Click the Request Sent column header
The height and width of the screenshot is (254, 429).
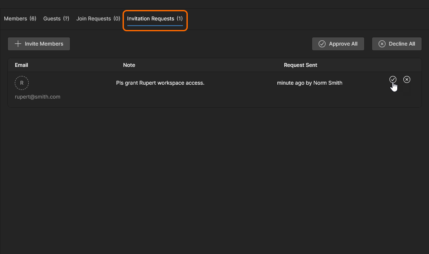tap(300, 65)
